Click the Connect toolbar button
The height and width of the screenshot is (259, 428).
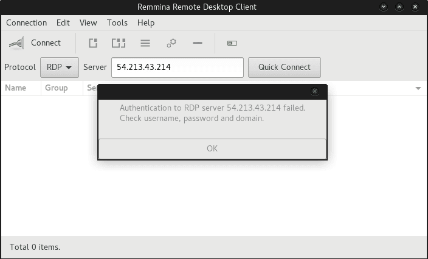pyautogui.click(x=35, y=43)
